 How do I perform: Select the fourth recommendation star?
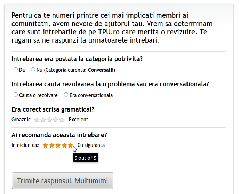(x=64, y=145)
